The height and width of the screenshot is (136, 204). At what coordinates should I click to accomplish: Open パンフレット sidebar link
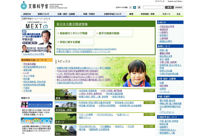165,92
